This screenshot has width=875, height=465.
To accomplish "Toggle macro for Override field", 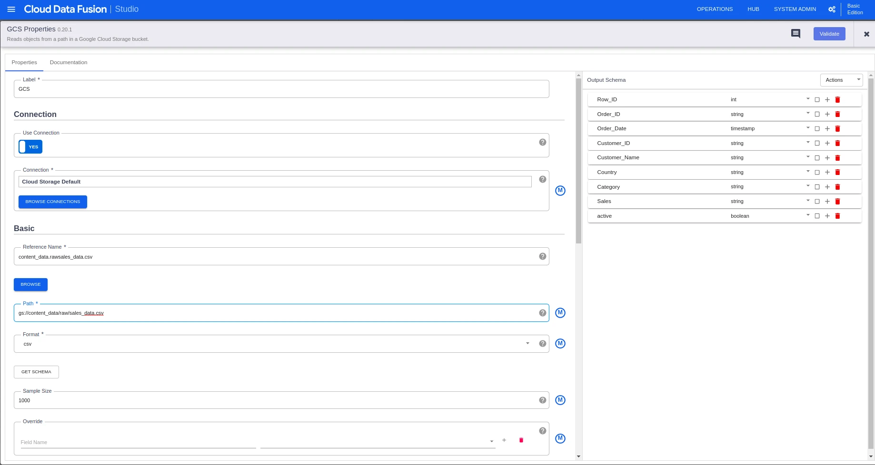I will pyautogui.click(x=560, y=438).
